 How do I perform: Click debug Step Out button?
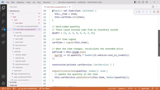(x=150, y=12)
